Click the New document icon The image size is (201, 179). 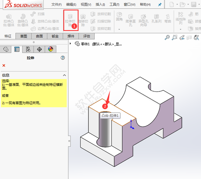point(172,4)
